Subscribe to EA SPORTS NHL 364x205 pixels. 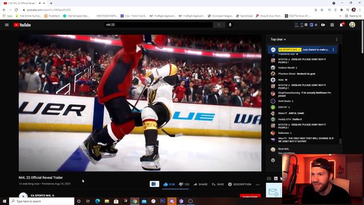(x=250, y=196)
